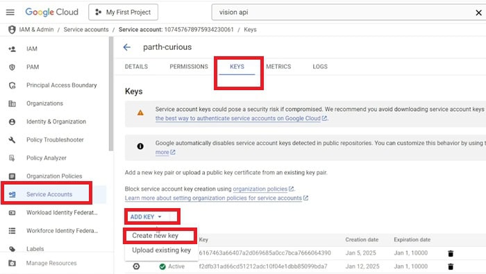Switch to the DETAILS tab
Image resolution: width=486 pixels, height=274 pixels.
(136, 67)
